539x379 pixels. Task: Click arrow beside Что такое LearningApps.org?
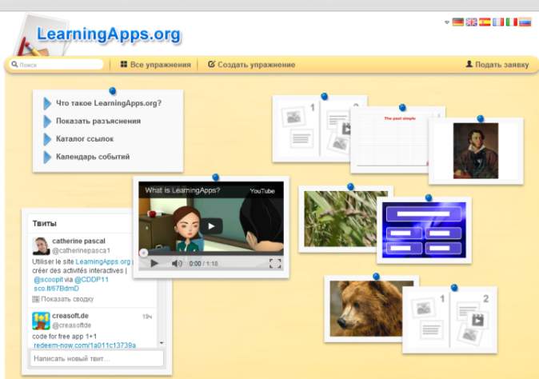click(x=47, y=103)
